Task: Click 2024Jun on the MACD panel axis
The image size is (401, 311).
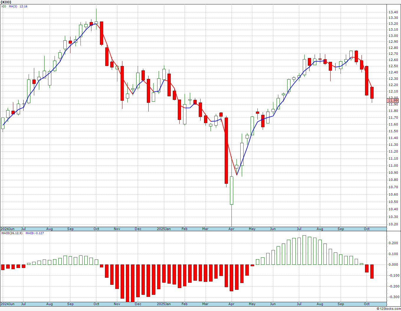Action: [x=7, y=304]
